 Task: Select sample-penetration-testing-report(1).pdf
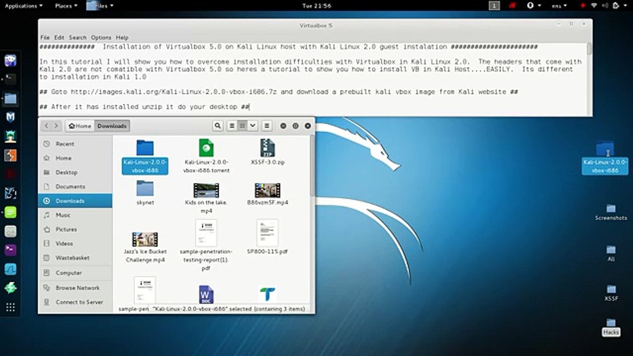point(206,245)
